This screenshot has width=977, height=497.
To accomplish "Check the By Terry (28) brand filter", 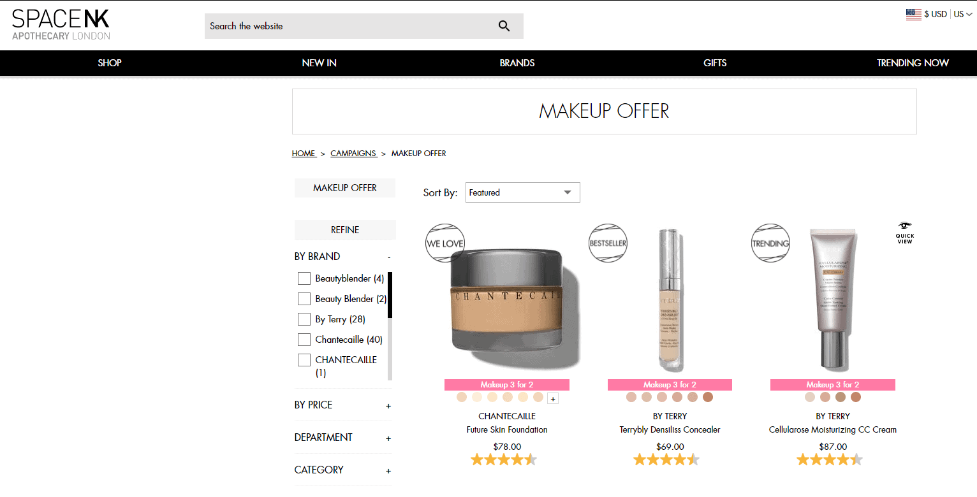I will coord(304,319).
